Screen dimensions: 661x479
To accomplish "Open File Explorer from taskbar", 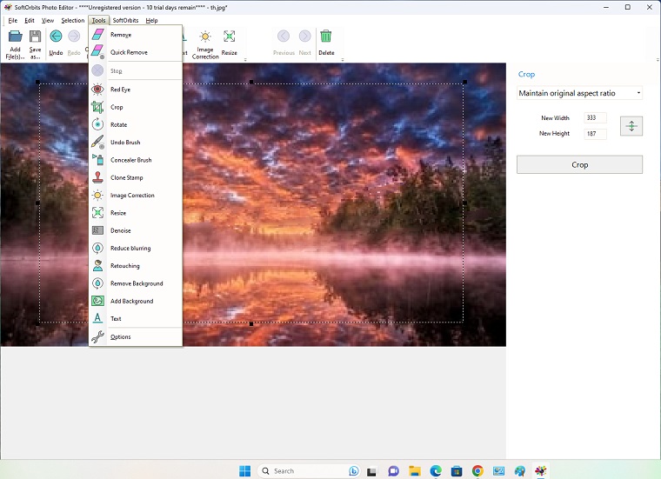I will [414, 470].
